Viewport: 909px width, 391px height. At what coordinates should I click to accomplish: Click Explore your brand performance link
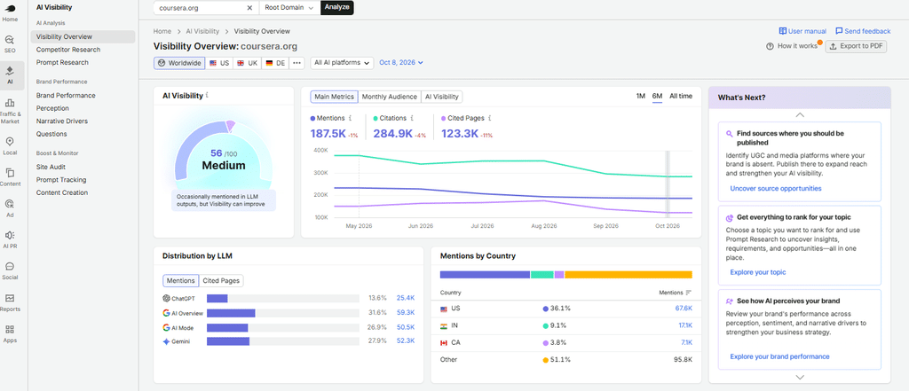pyautogui.click(x=779, y=356)
